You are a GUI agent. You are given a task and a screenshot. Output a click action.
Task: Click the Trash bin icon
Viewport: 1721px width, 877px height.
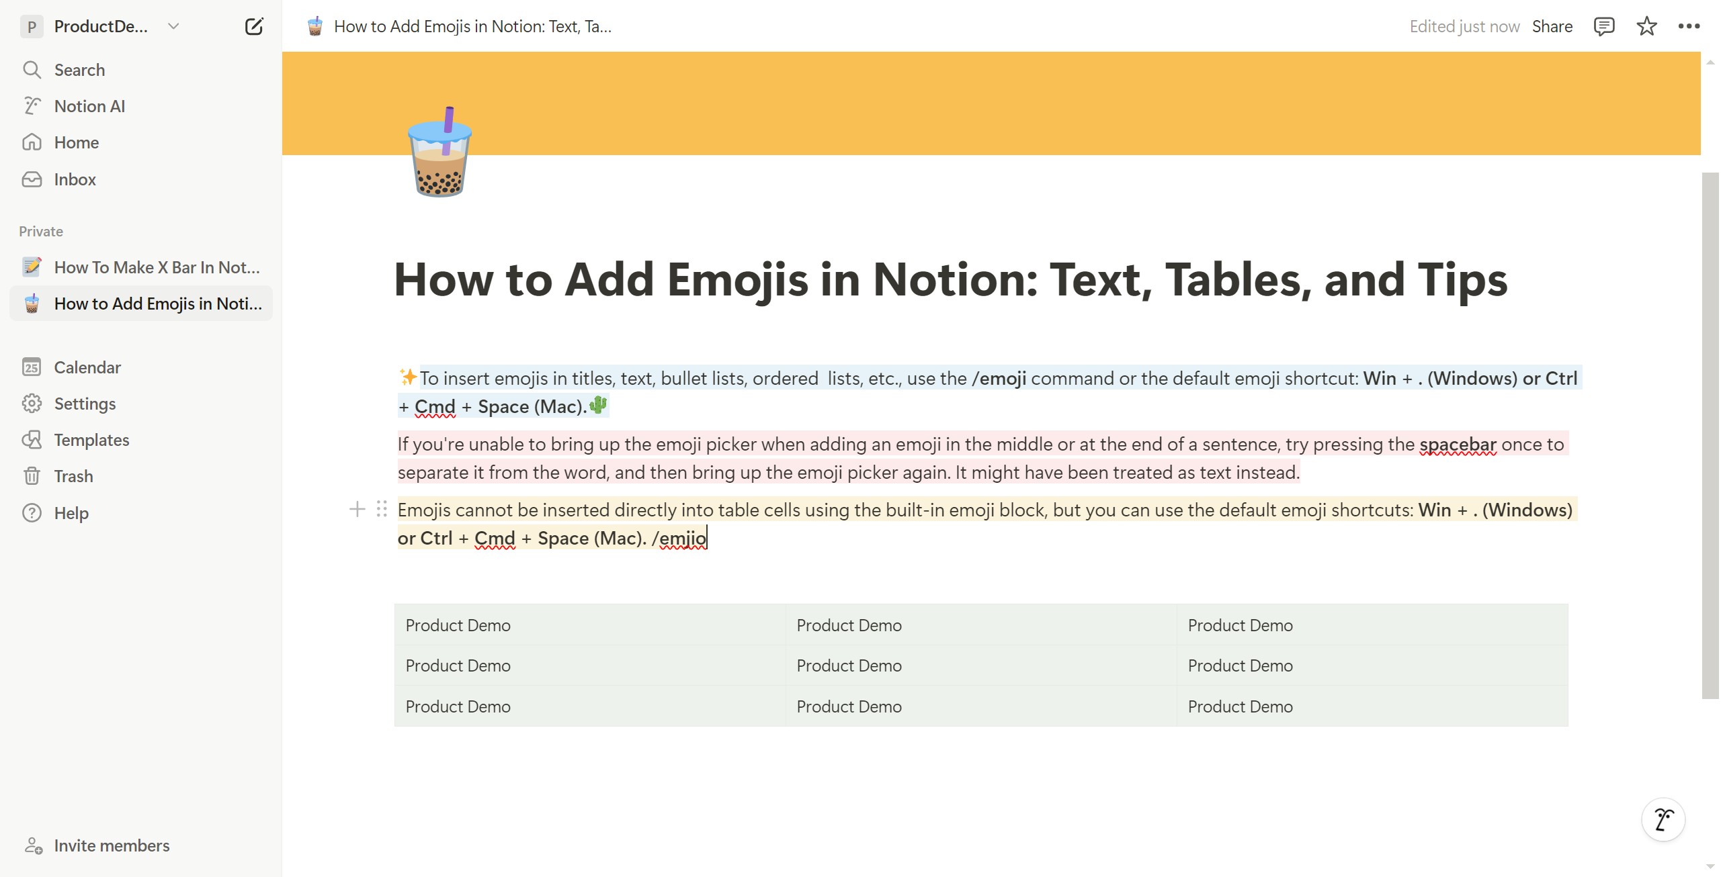tap(32, 476)
